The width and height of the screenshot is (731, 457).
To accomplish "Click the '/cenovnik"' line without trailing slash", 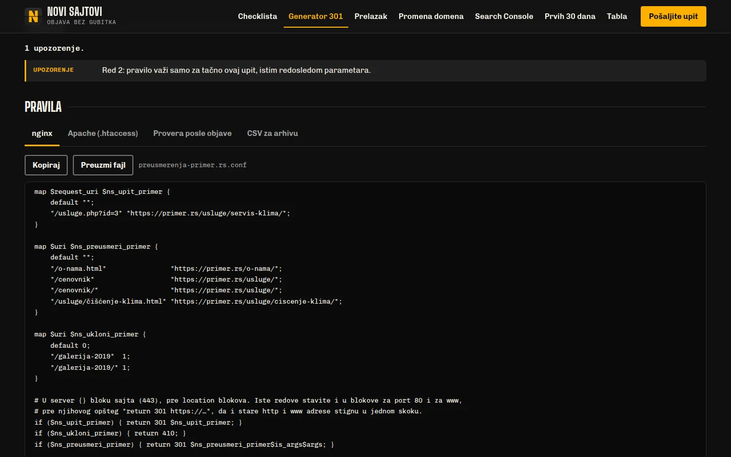I will pos(166,280).
